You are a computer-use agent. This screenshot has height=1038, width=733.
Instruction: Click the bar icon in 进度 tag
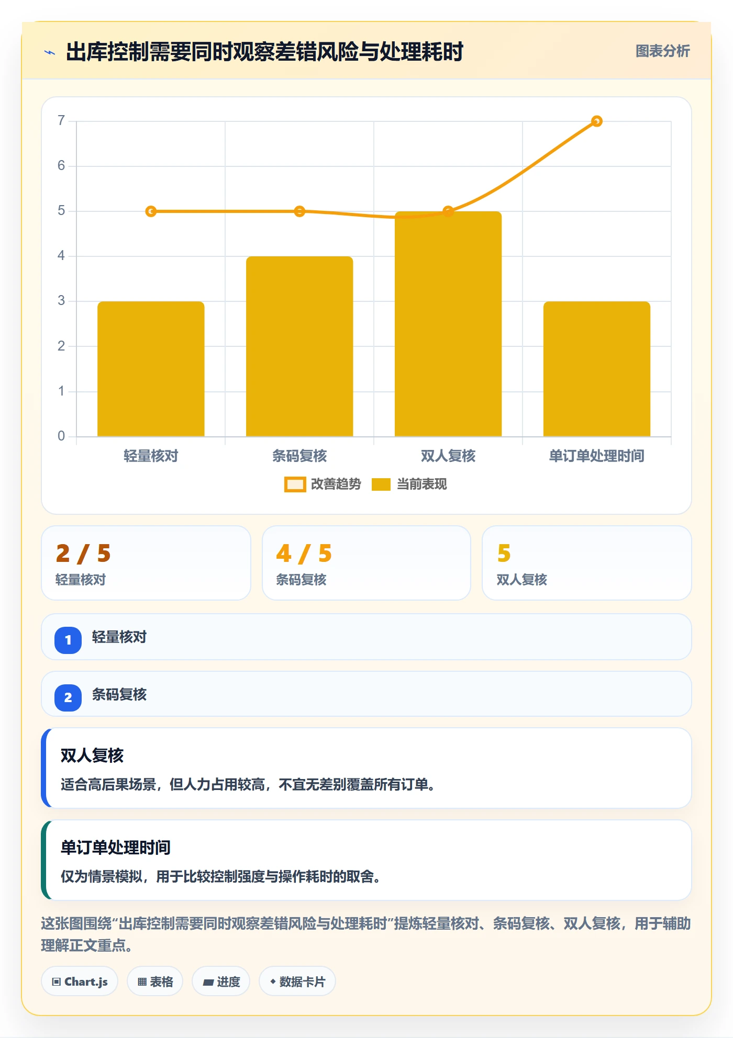click(x=208, y=983)
